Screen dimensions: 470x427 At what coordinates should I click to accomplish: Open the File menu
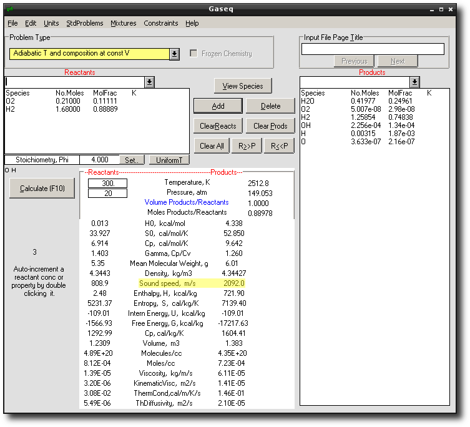pyautogui.click(x=12, y=23)
